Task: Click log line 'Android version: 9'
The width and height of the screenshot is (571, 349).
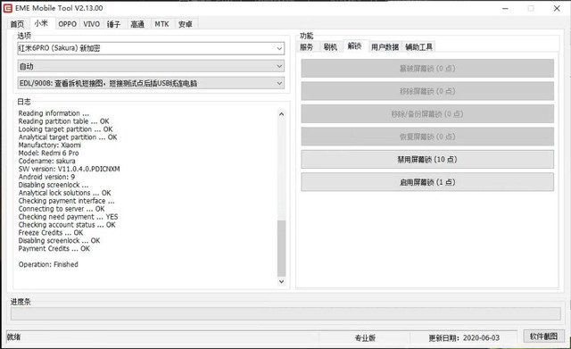Action: click(46, 177)
